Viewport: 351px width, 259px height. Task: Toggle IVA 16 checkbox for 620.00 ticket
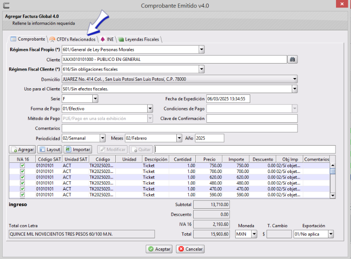(x=23, y=177)
